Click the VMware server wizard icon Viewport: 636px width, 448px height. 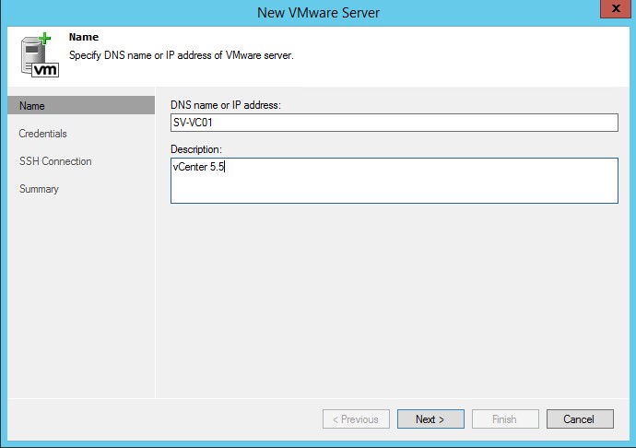[x=40, y=55]
